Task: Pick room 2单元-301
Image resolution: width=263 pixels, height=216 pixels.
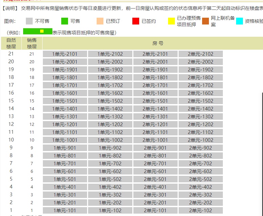Action: pos(155,195)
